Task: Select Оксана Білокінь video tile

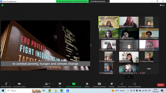Action: click(149, 57)
